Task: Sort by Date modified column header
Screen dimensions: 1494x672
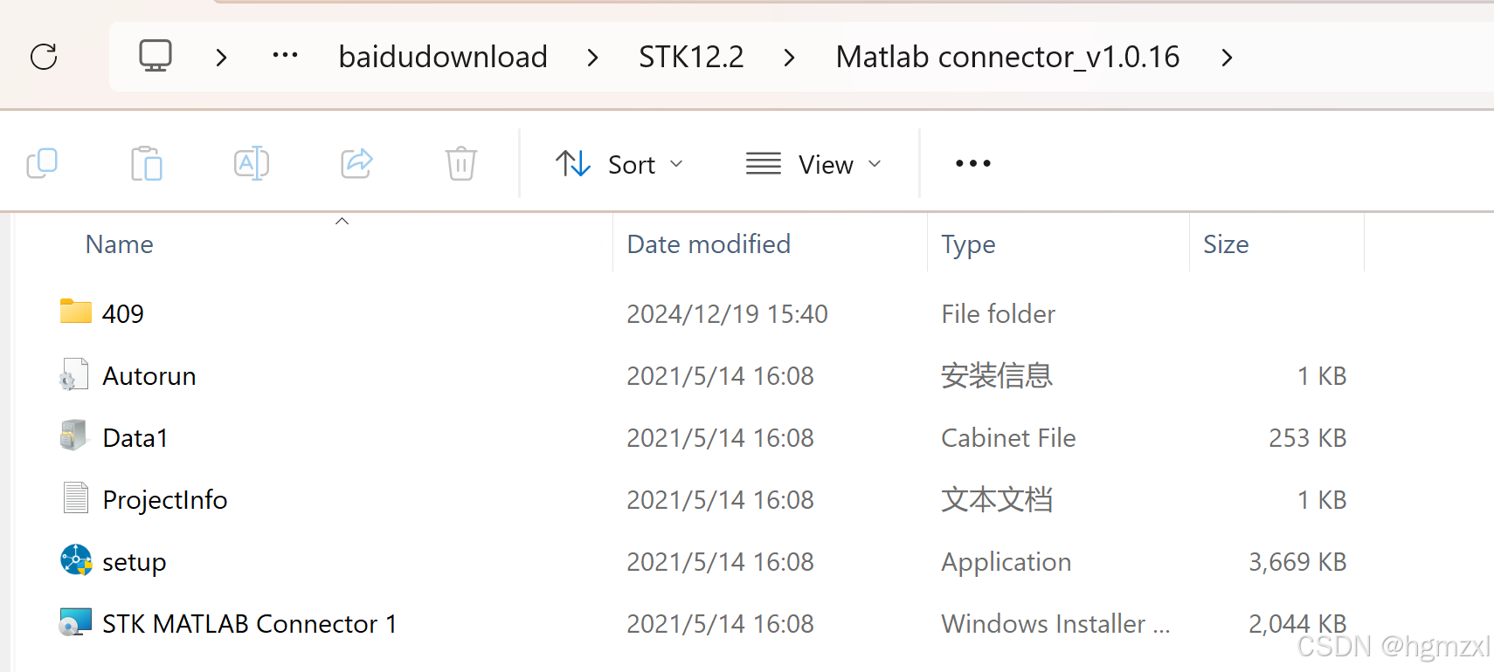Action: [x=709, y=244]
